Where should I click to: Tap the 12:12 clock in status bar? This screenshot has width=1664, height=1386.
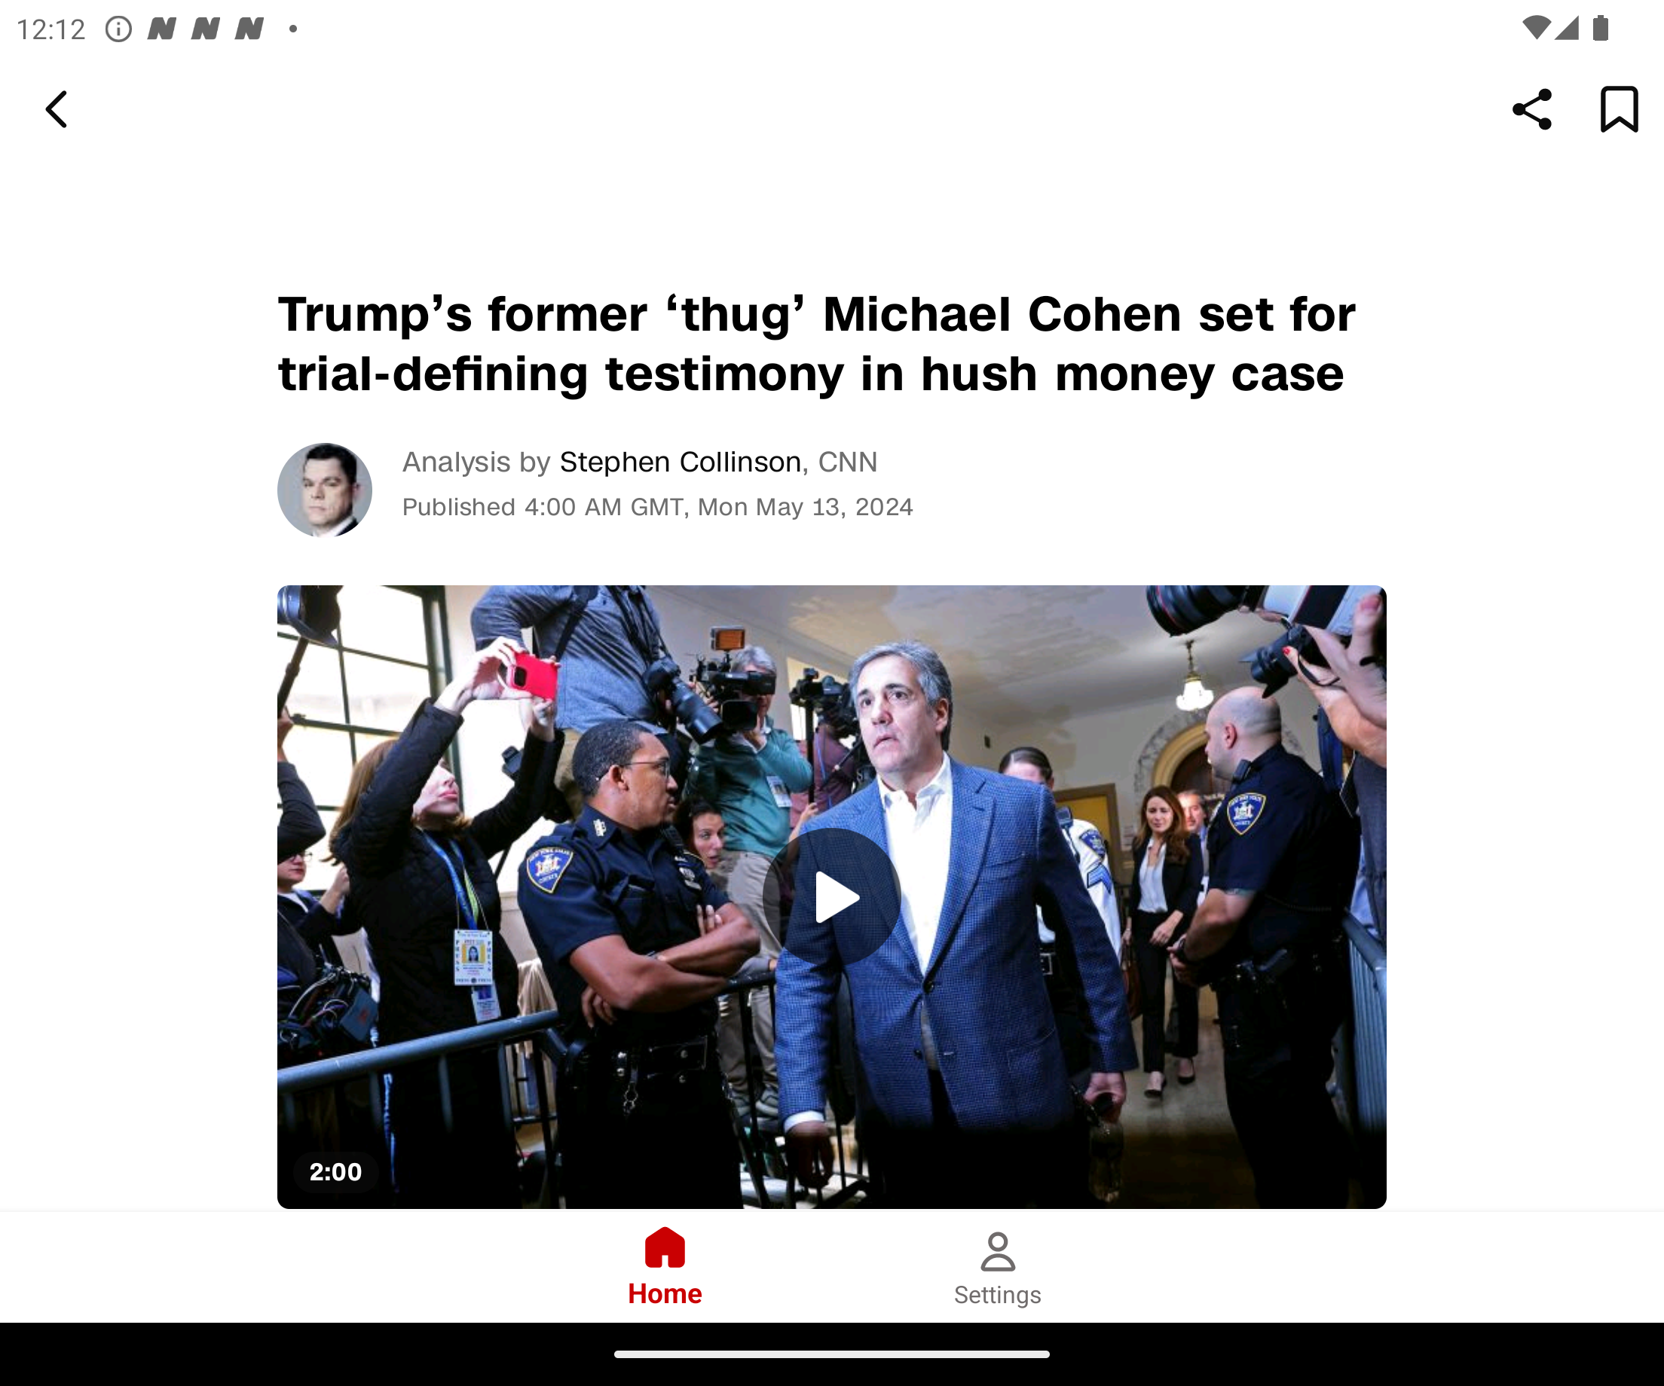coord(50,29)
